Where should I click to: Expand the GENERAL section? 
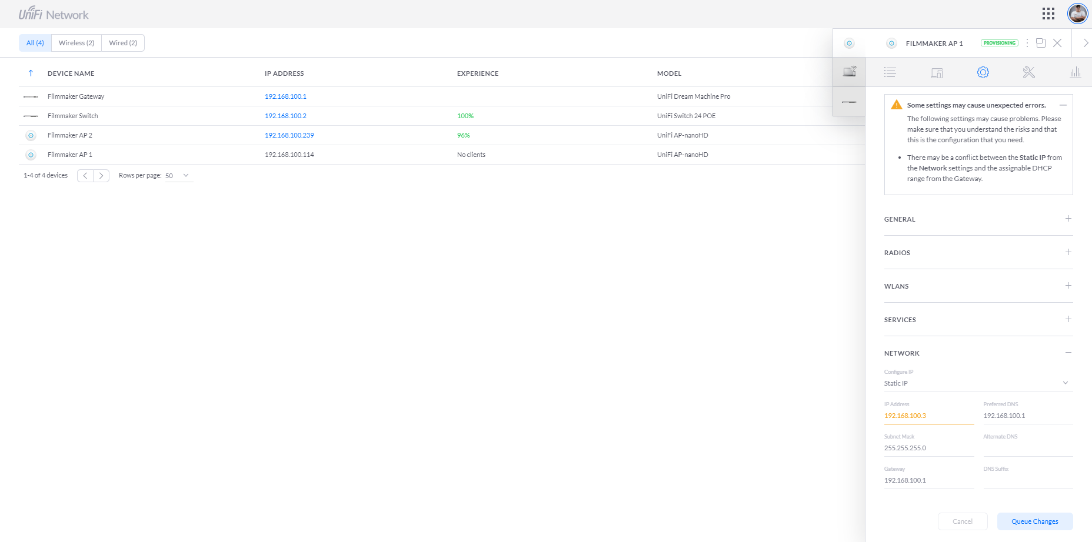point(1068,219)
